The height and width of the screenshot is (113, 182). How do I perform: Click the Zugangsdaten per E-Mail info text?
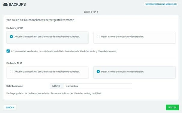[54, 93]
